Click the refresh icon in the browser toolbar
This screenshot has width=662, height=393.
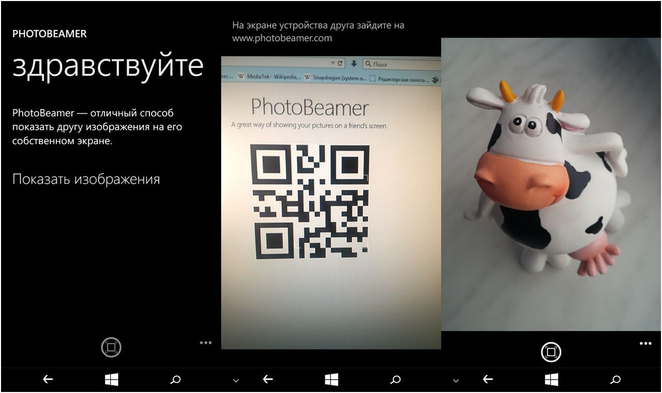(341, 62)
